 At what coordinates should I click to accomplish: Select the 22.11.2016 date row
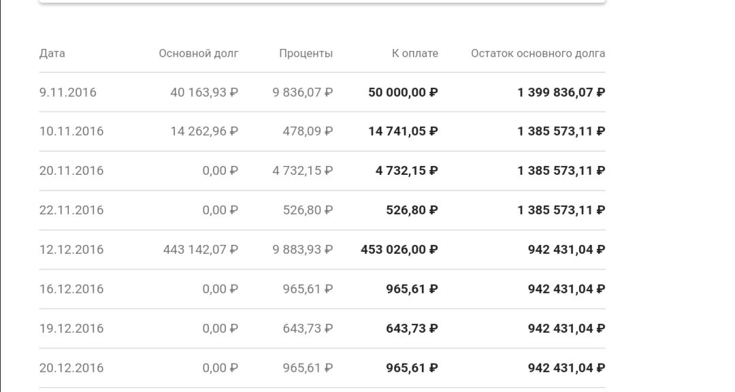pyautogui.click(x=71, y=210)
